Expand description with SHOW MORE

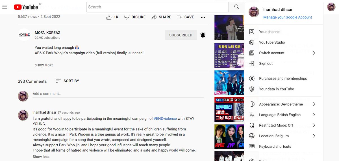tap(44, 65)
